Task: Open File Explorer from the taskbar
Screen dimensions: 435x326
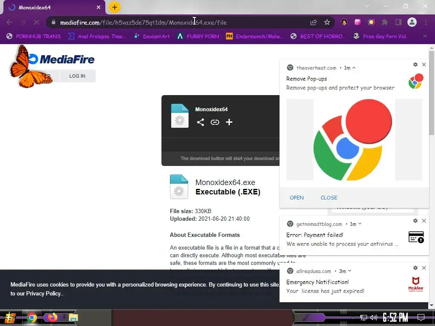Action: 73,318
